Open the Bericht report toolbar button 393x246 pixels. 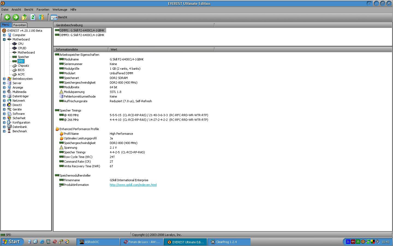59,17
